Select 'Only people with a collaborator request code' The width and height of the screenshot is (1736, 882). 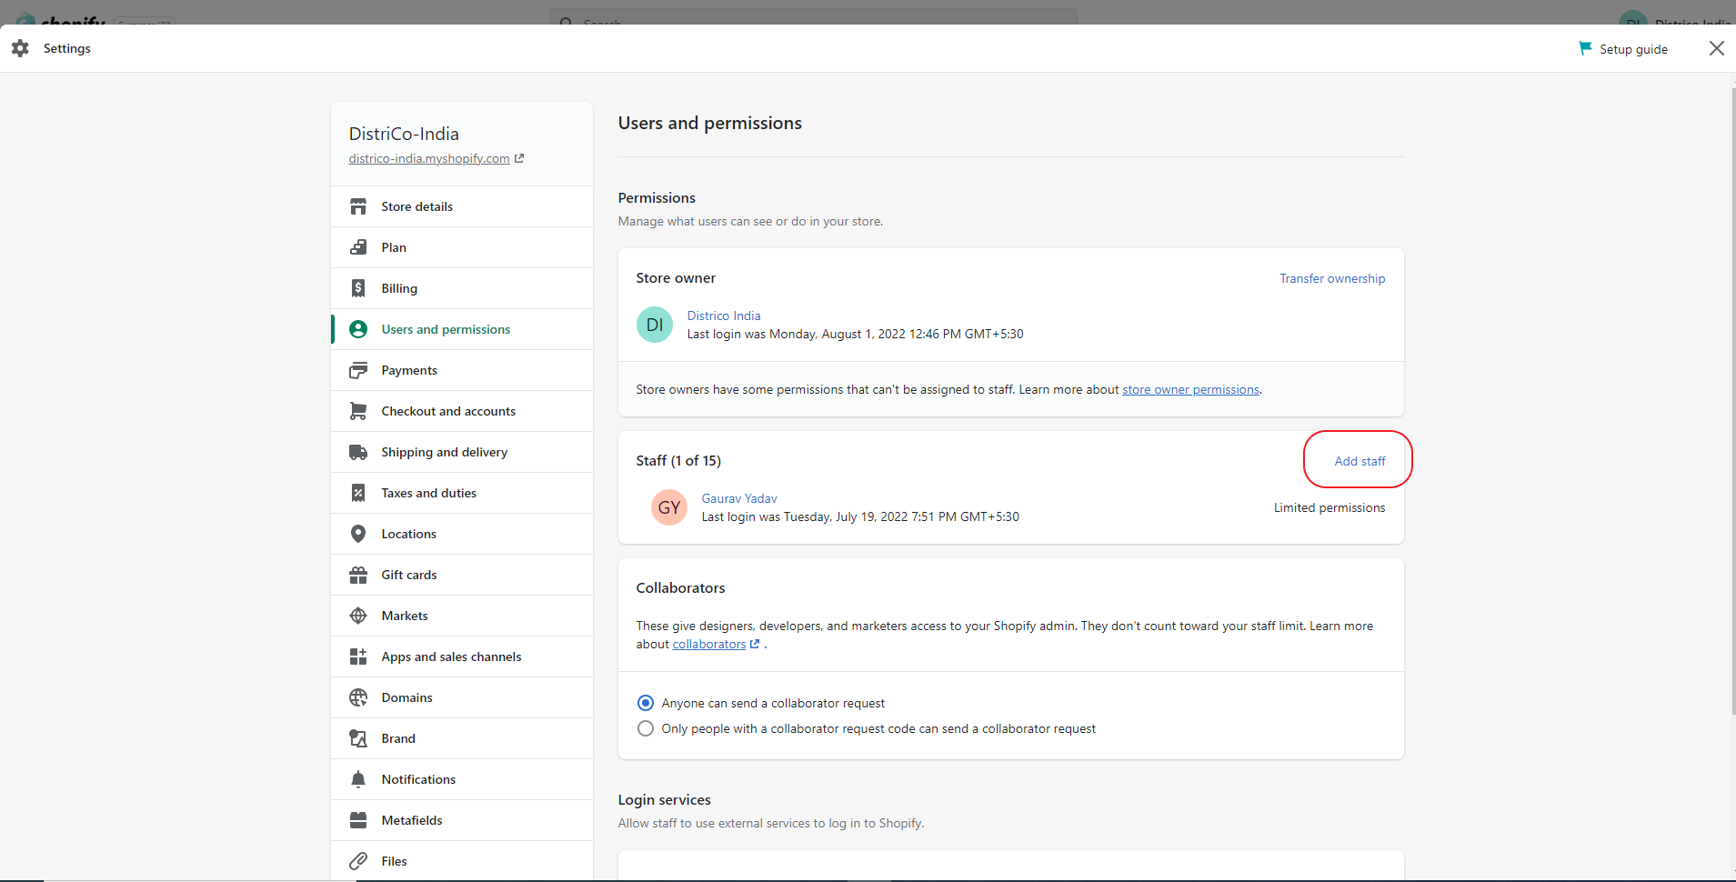[x=646, y=728]
